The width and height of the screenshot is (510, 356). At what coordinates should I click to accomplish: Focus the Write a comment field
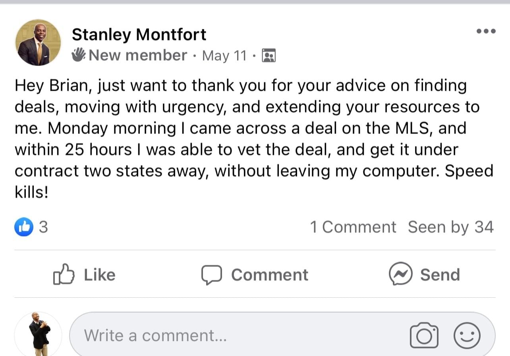tap(238, 336)
